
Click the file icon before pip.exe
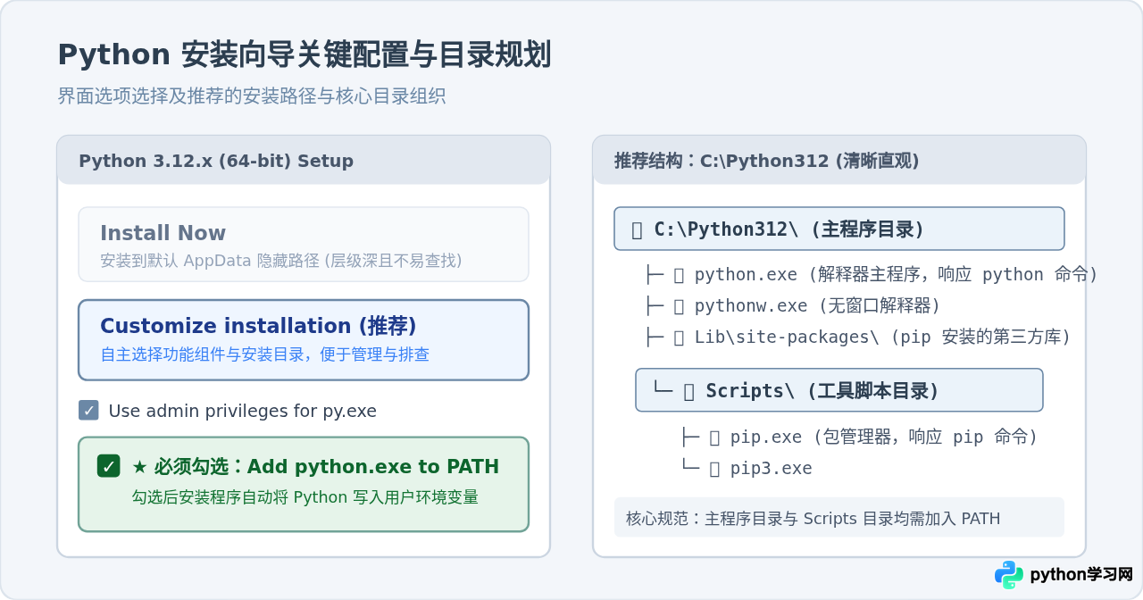[714, 437]
